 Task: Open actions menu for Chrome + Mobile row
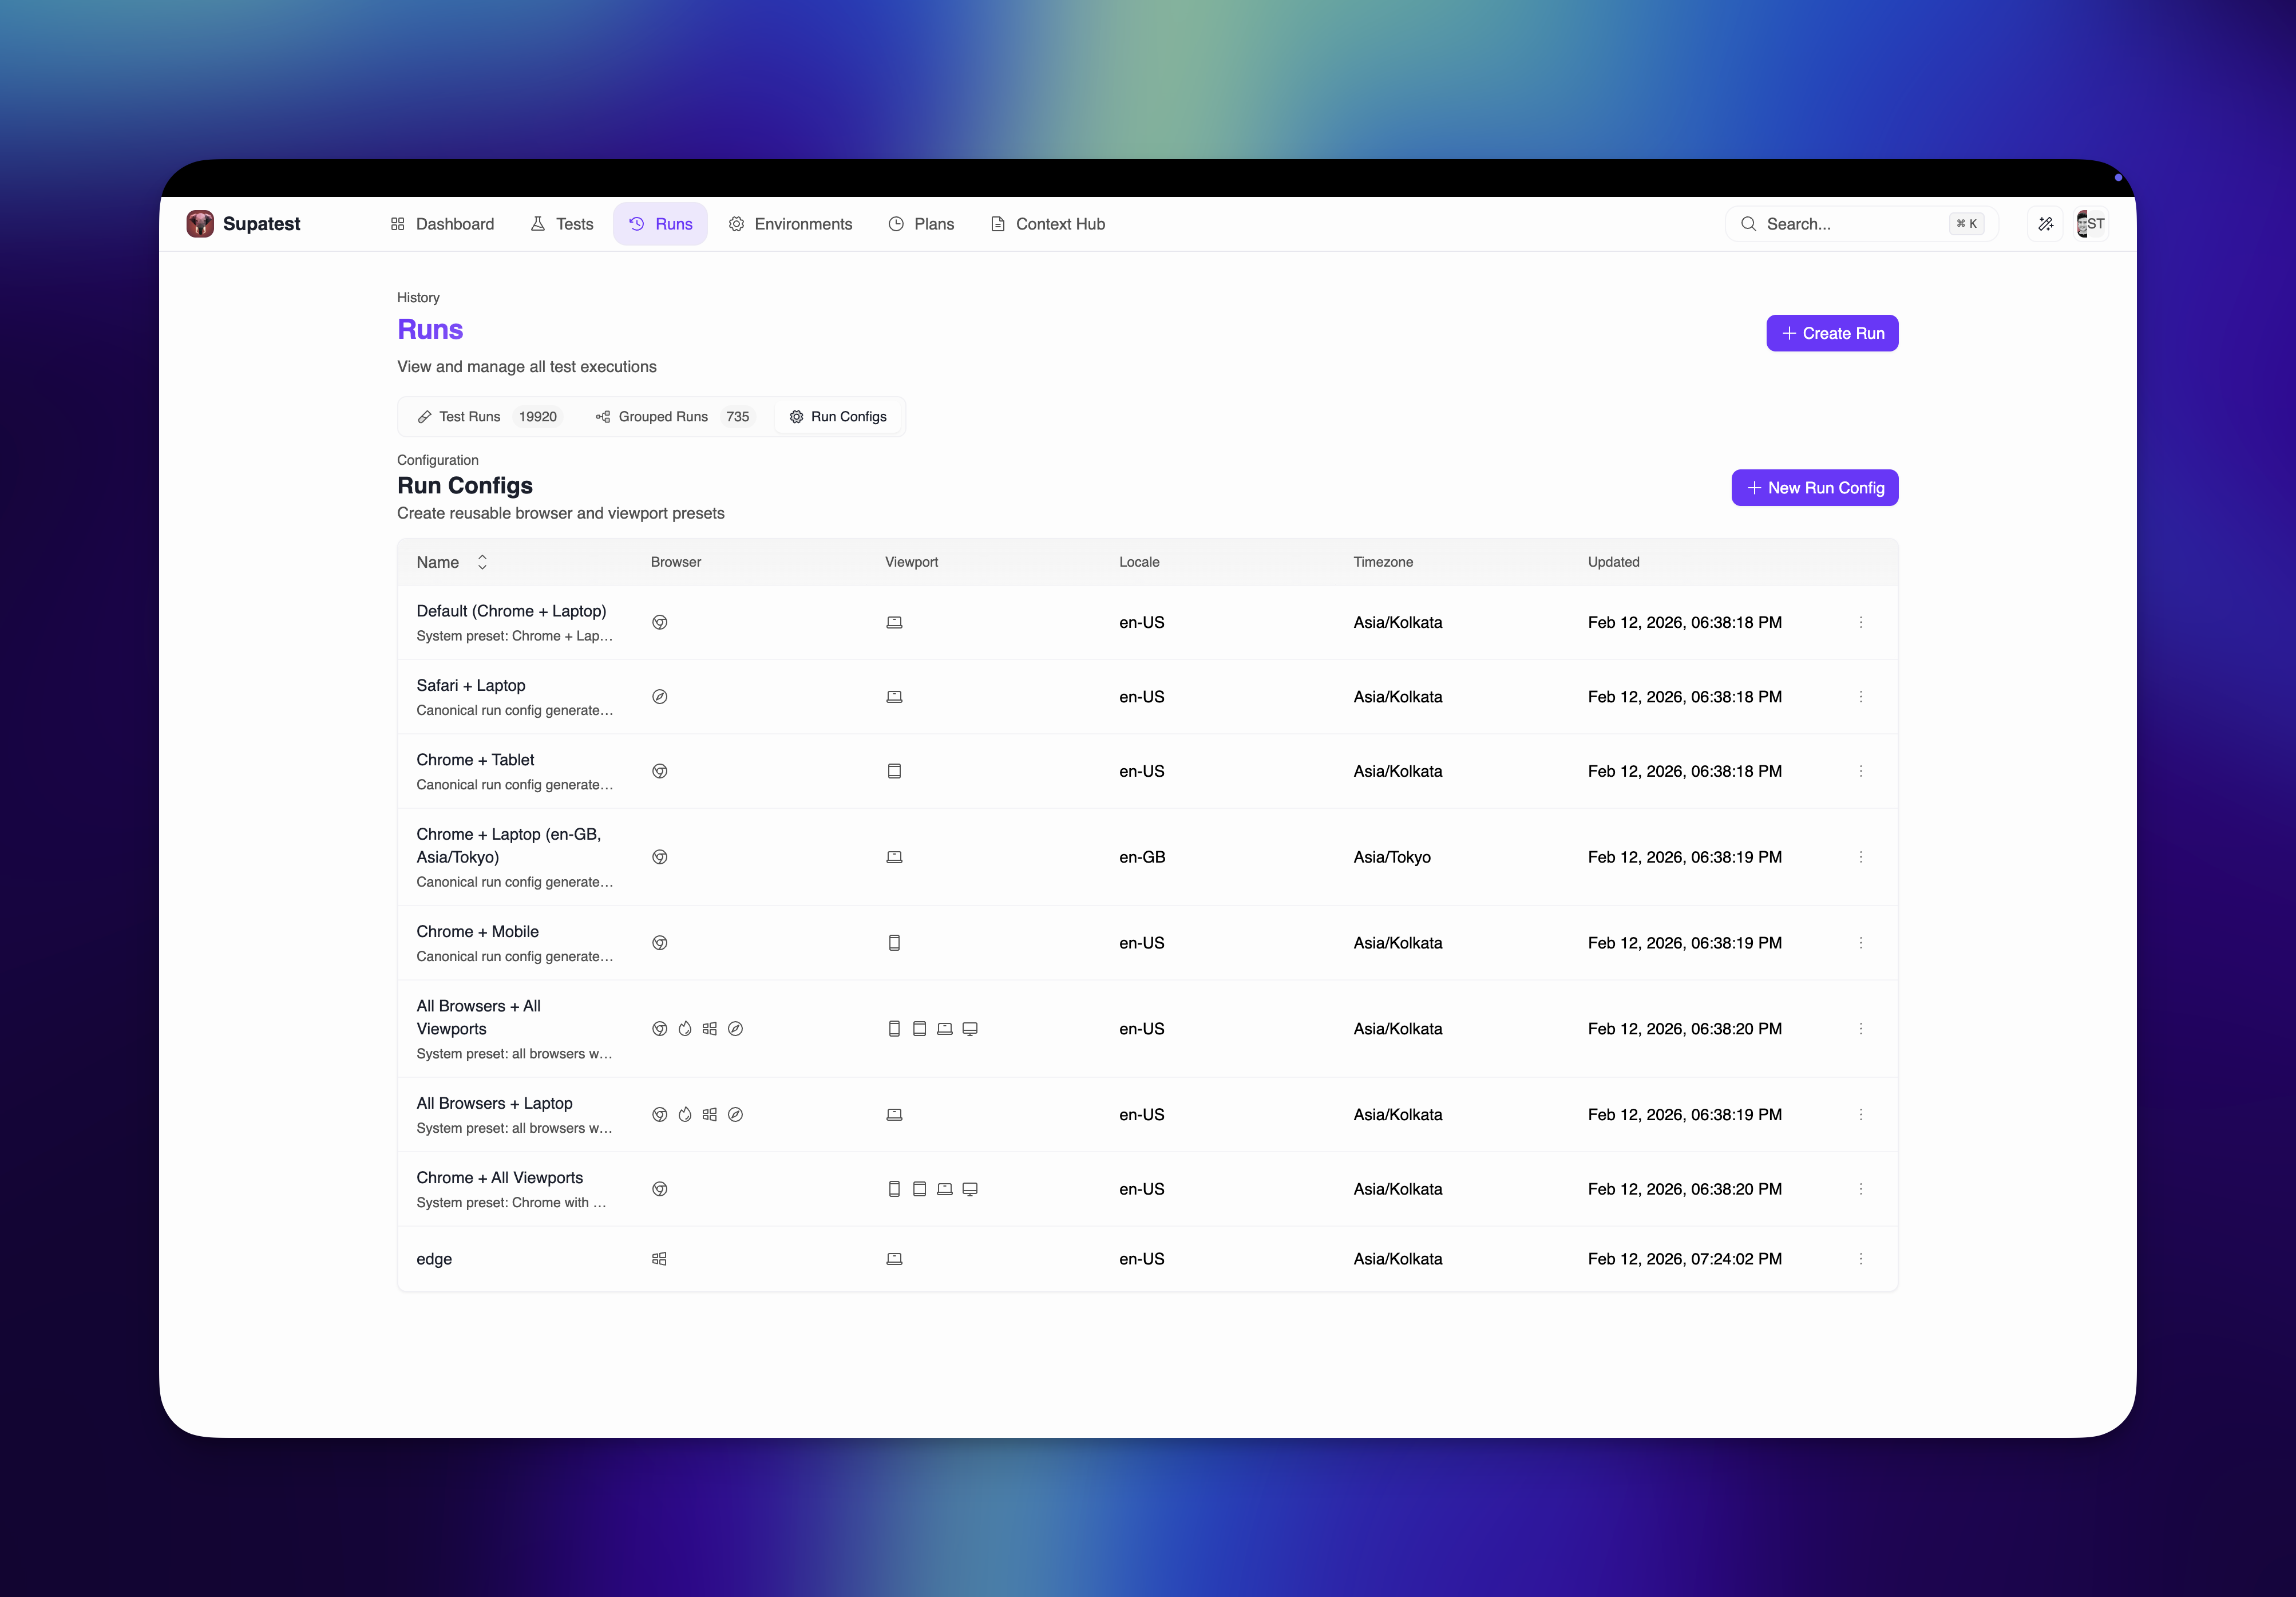coord(1860,943)
